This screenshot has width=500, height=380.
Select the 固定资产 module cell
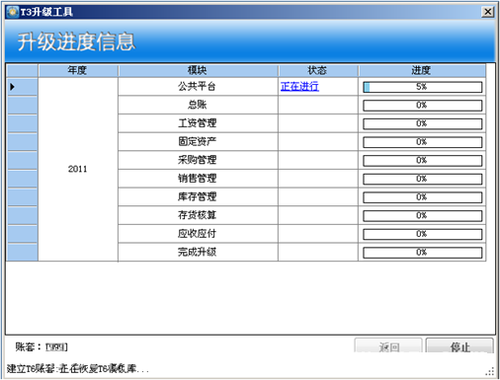(198, 142)
